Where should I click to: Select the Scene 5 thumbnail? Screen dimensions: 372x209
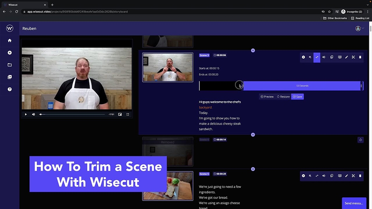tap(168, 186)
